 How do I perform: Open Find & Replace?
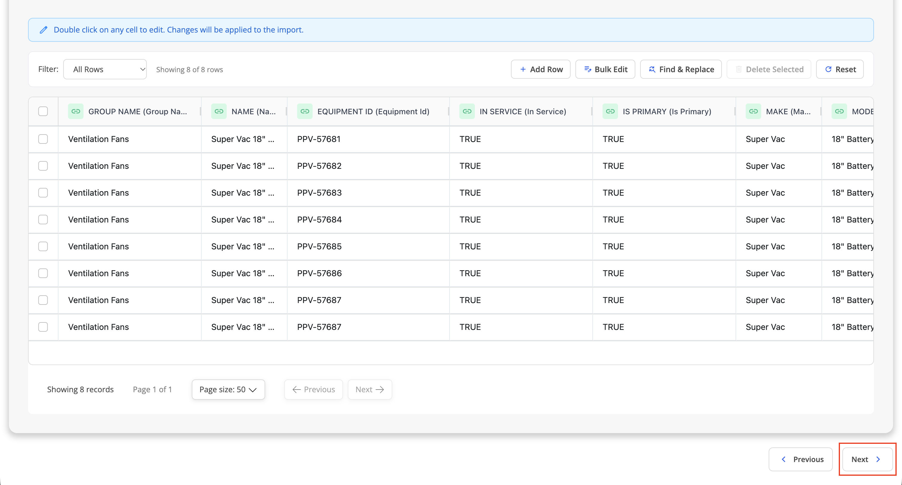681,69
